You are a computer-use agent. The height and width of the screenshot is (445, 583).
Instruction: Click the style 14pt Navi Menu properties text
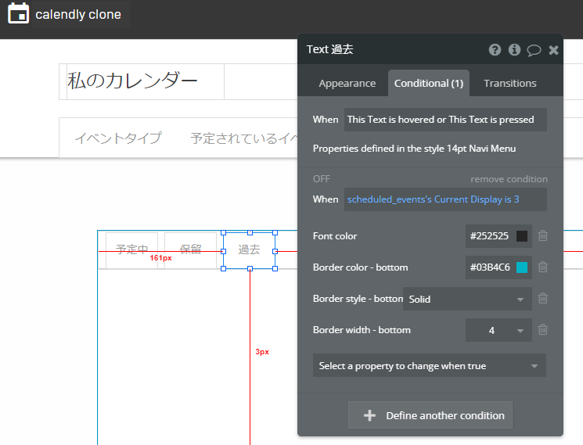coord(414,149)
